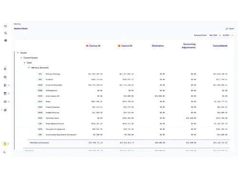The height and width of the screenshot is (179, 238).
Task: Expand chevron next to ledger icon
Action: pos(9,94)
